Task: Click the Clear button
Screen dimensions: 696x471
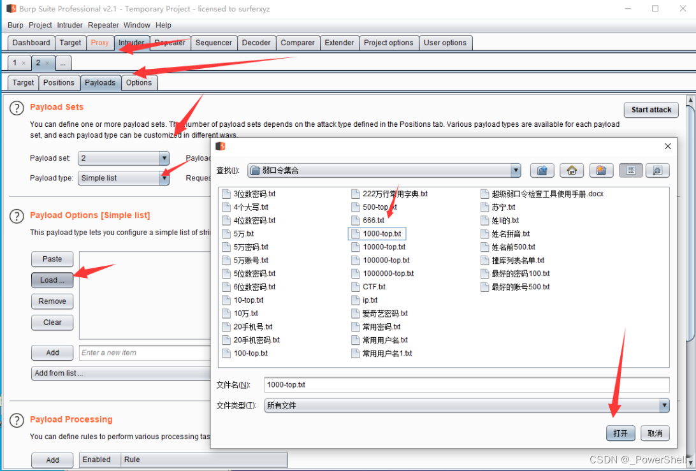Action: click(52, 322)
